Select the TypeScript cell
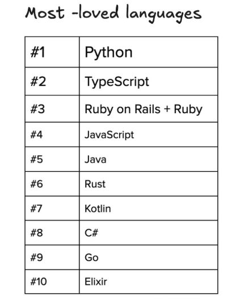 (149, 81)
